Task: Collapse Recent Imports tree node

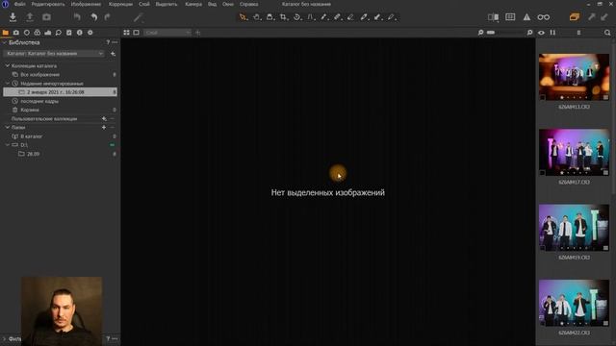Action: pos(7,84)
